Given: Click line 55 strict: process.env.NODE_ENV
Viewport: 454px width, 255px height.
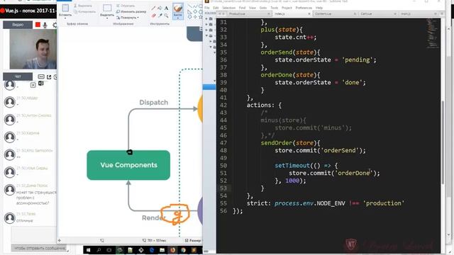Looking at the screenshot, I should coord(326,203).
